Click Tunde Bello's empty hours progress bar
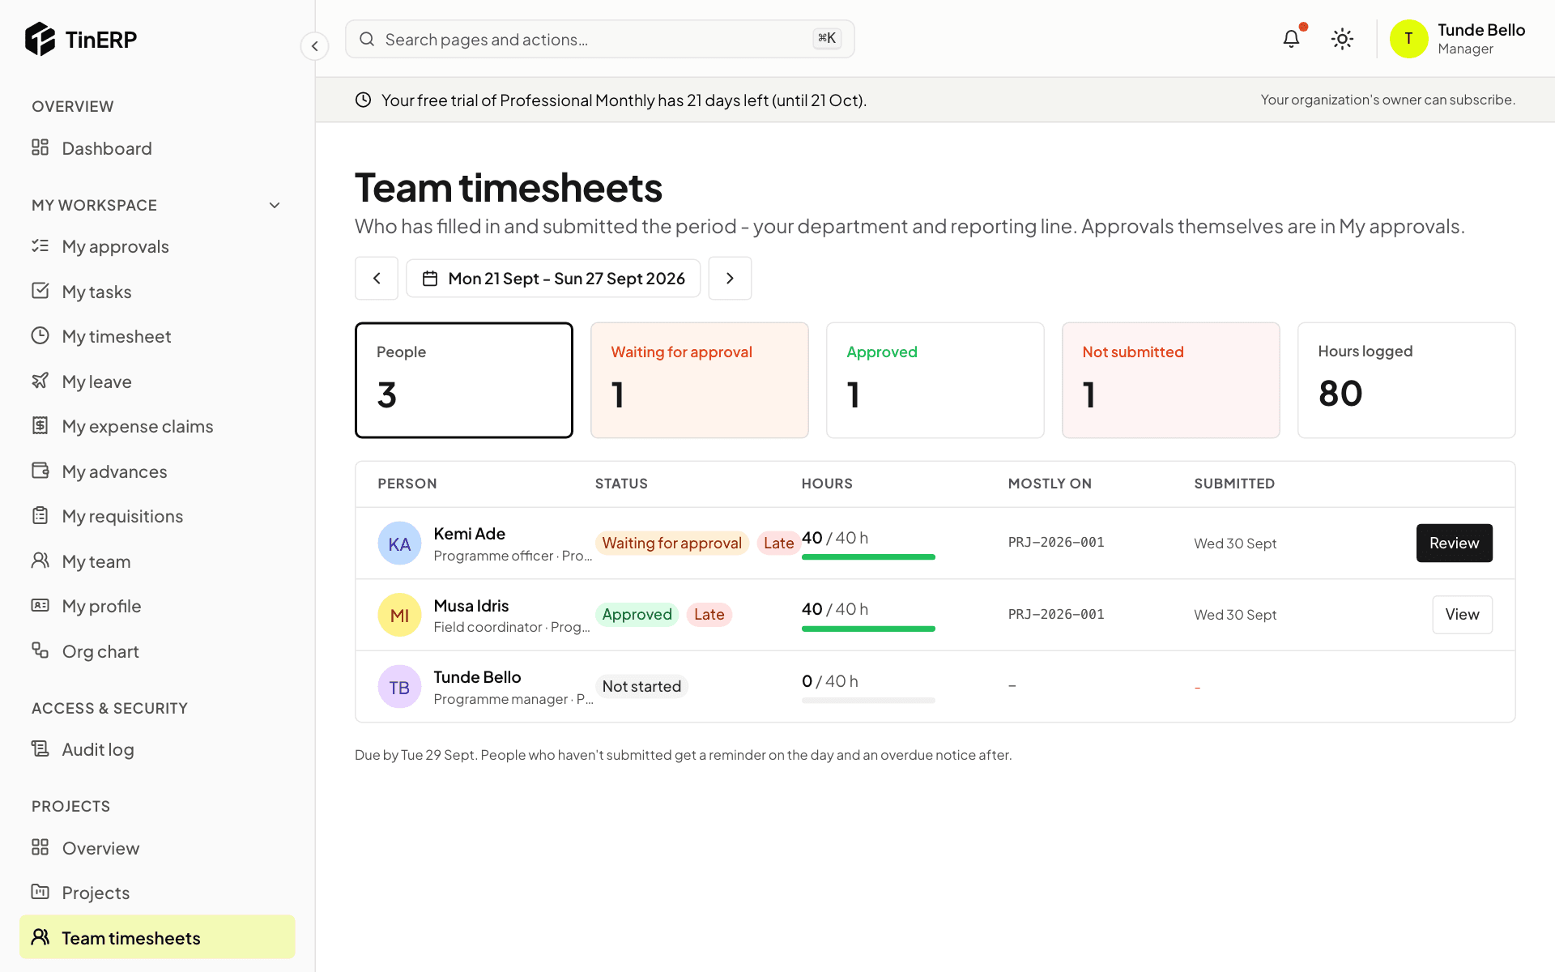Image resolution: width=1555 pixels, height=972 pixels. pos(868,700)
